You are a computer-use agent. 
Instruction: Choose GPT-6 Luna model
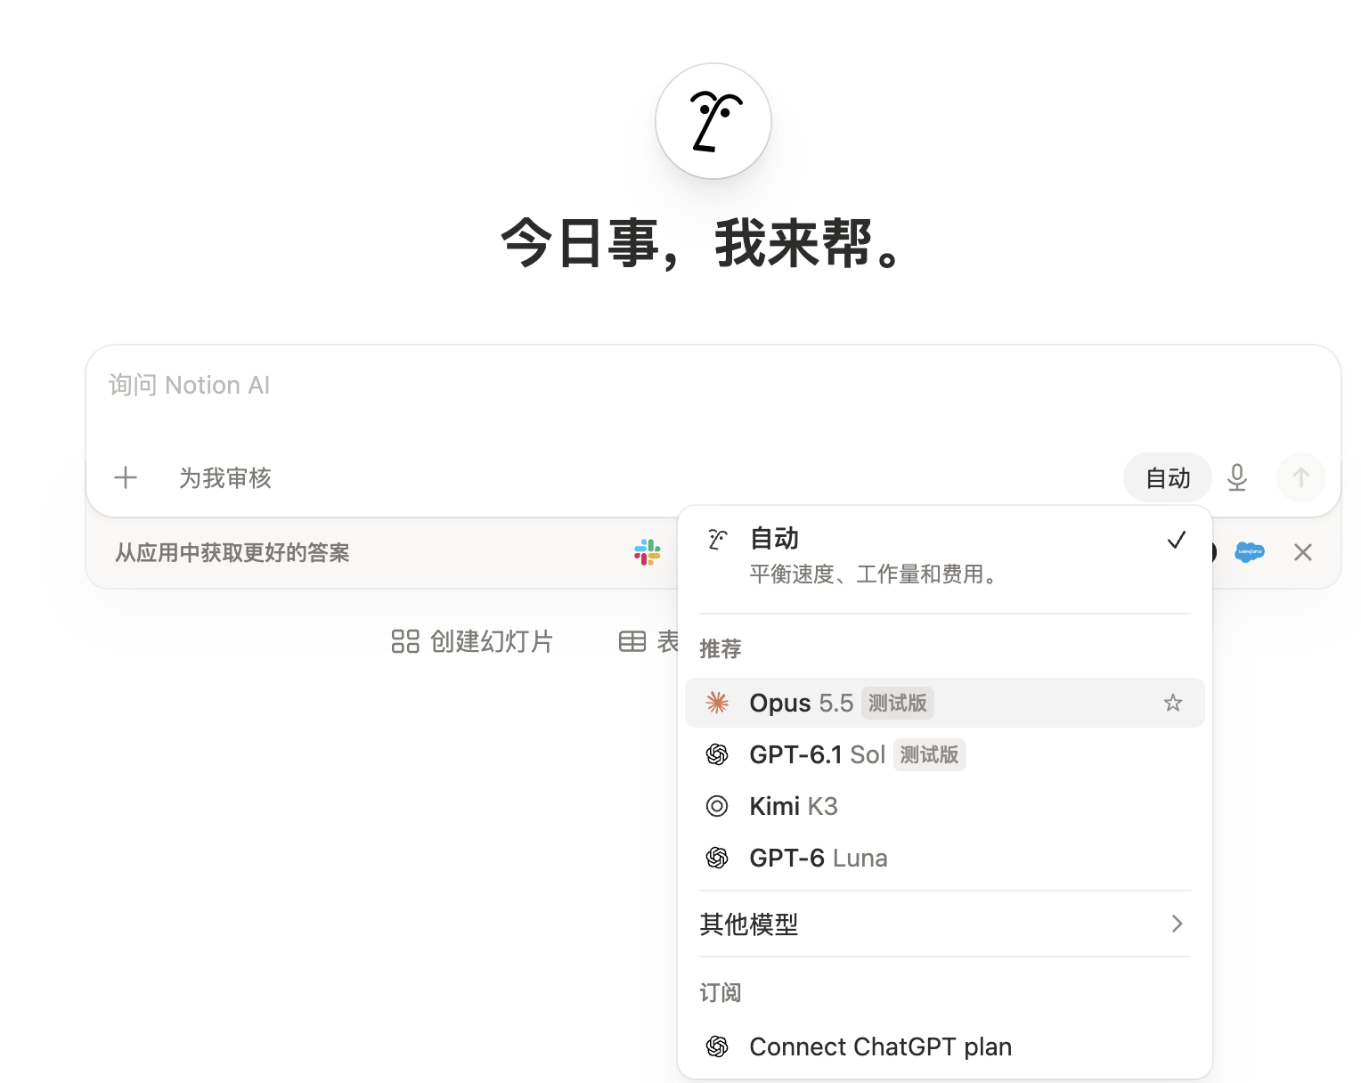point(945,858)
